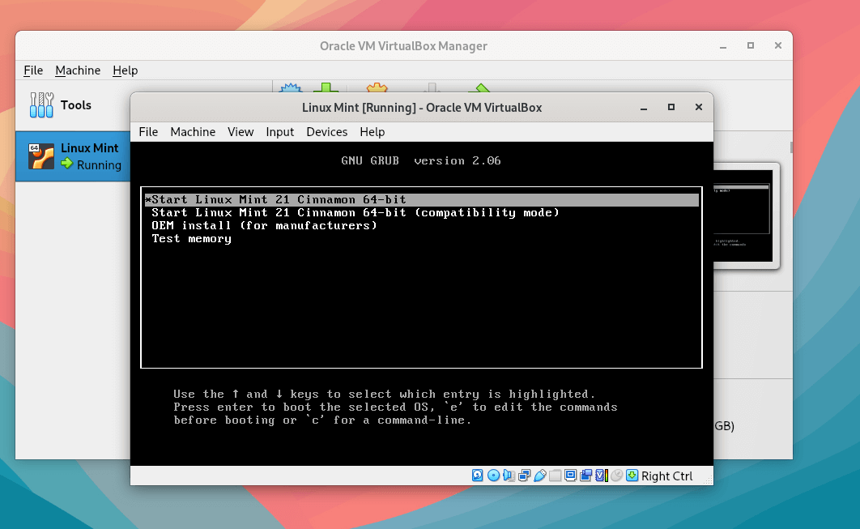This screenshot has height=529, width=860.
Task: Click the CPU/virtualization status icon
Action: (x=601, y=476)
